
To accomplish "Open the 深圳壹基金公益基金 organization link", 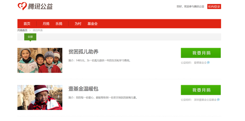I will 205,100.
